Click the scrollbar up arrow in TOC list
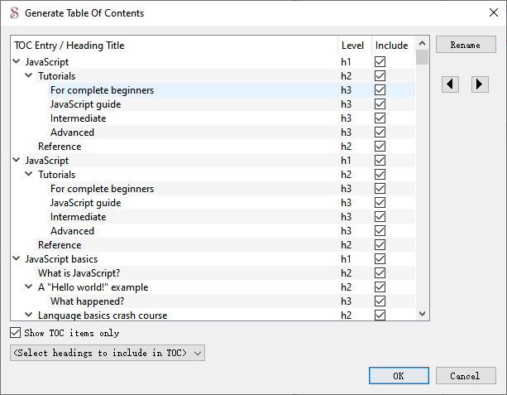The width and height of the screenshot is (507, 395). pos(422,43)
